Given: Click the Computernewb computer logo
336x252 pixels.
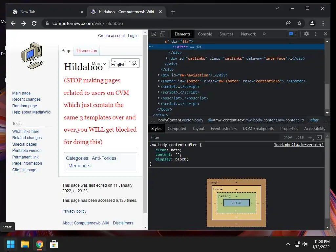Looking at the screenshot, I should coord(32,56).
